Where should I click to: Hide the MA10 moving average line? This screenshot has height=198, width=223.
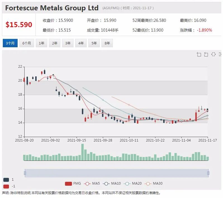(112, 183)
